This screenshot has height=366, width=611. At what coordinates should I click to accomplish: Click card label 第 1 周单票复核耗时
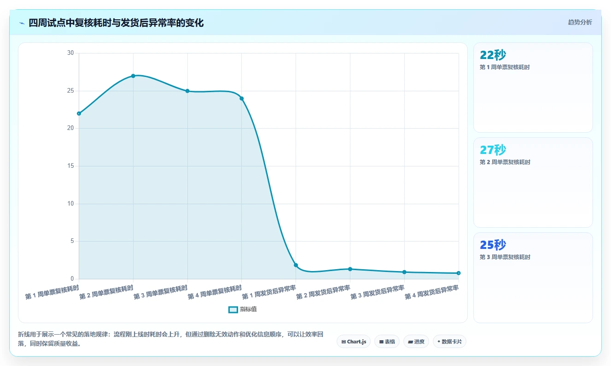pyautogui.click(x=505, y=67)
